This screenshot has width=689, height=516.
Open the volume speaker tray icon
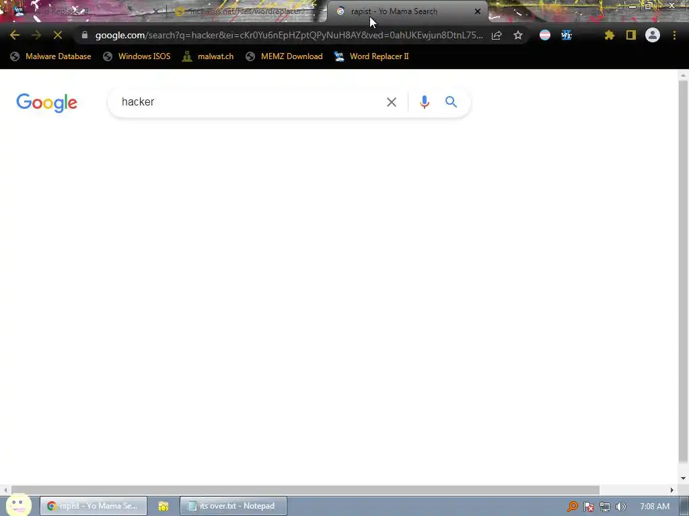(620, 507)
